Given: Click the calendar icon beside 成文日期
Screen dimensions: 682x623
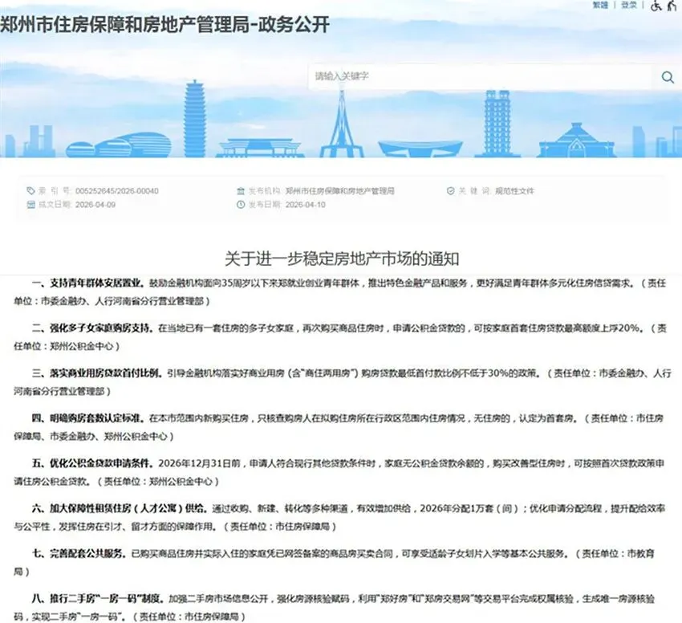Looking at the screenshot, I should [30, 205].
